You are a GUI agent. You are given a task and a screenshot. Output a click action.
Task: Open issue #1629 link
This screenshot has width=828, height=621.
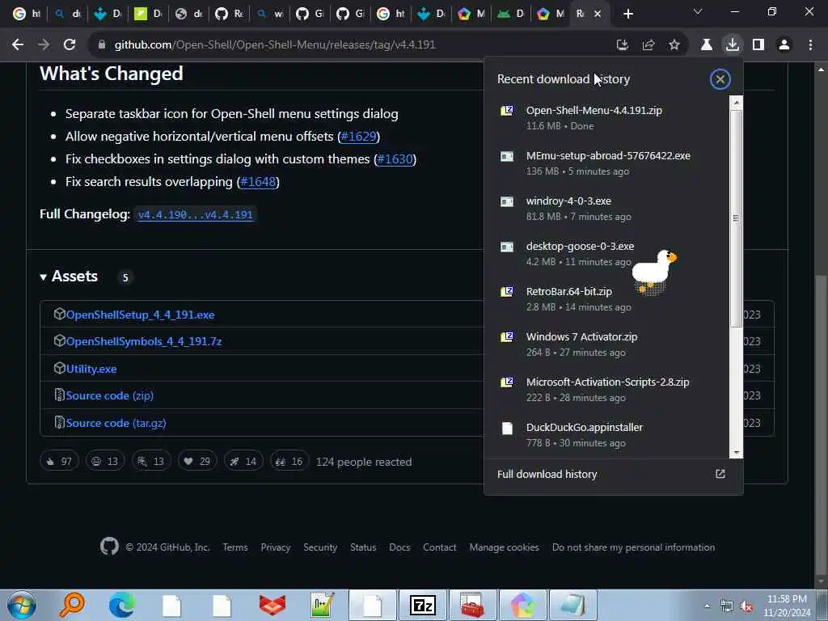[x=358, y=136]
